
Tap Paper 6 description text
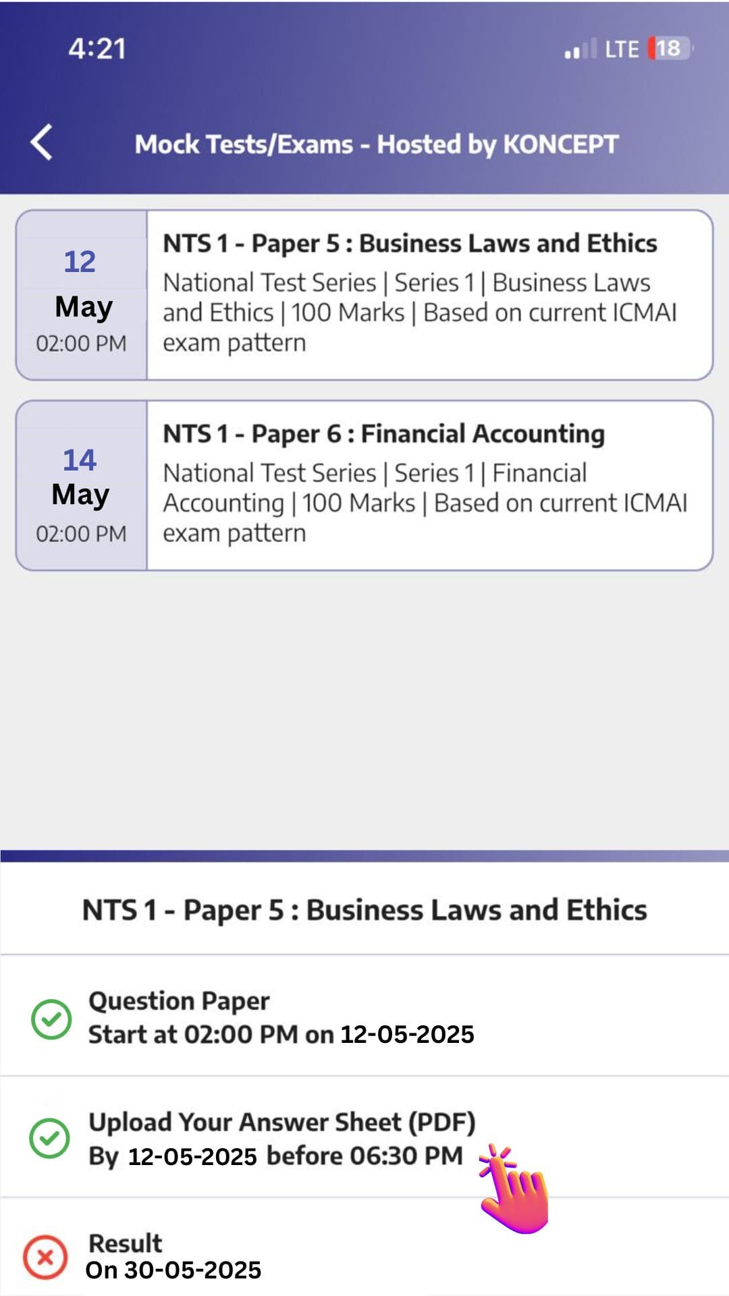point(425,503)
